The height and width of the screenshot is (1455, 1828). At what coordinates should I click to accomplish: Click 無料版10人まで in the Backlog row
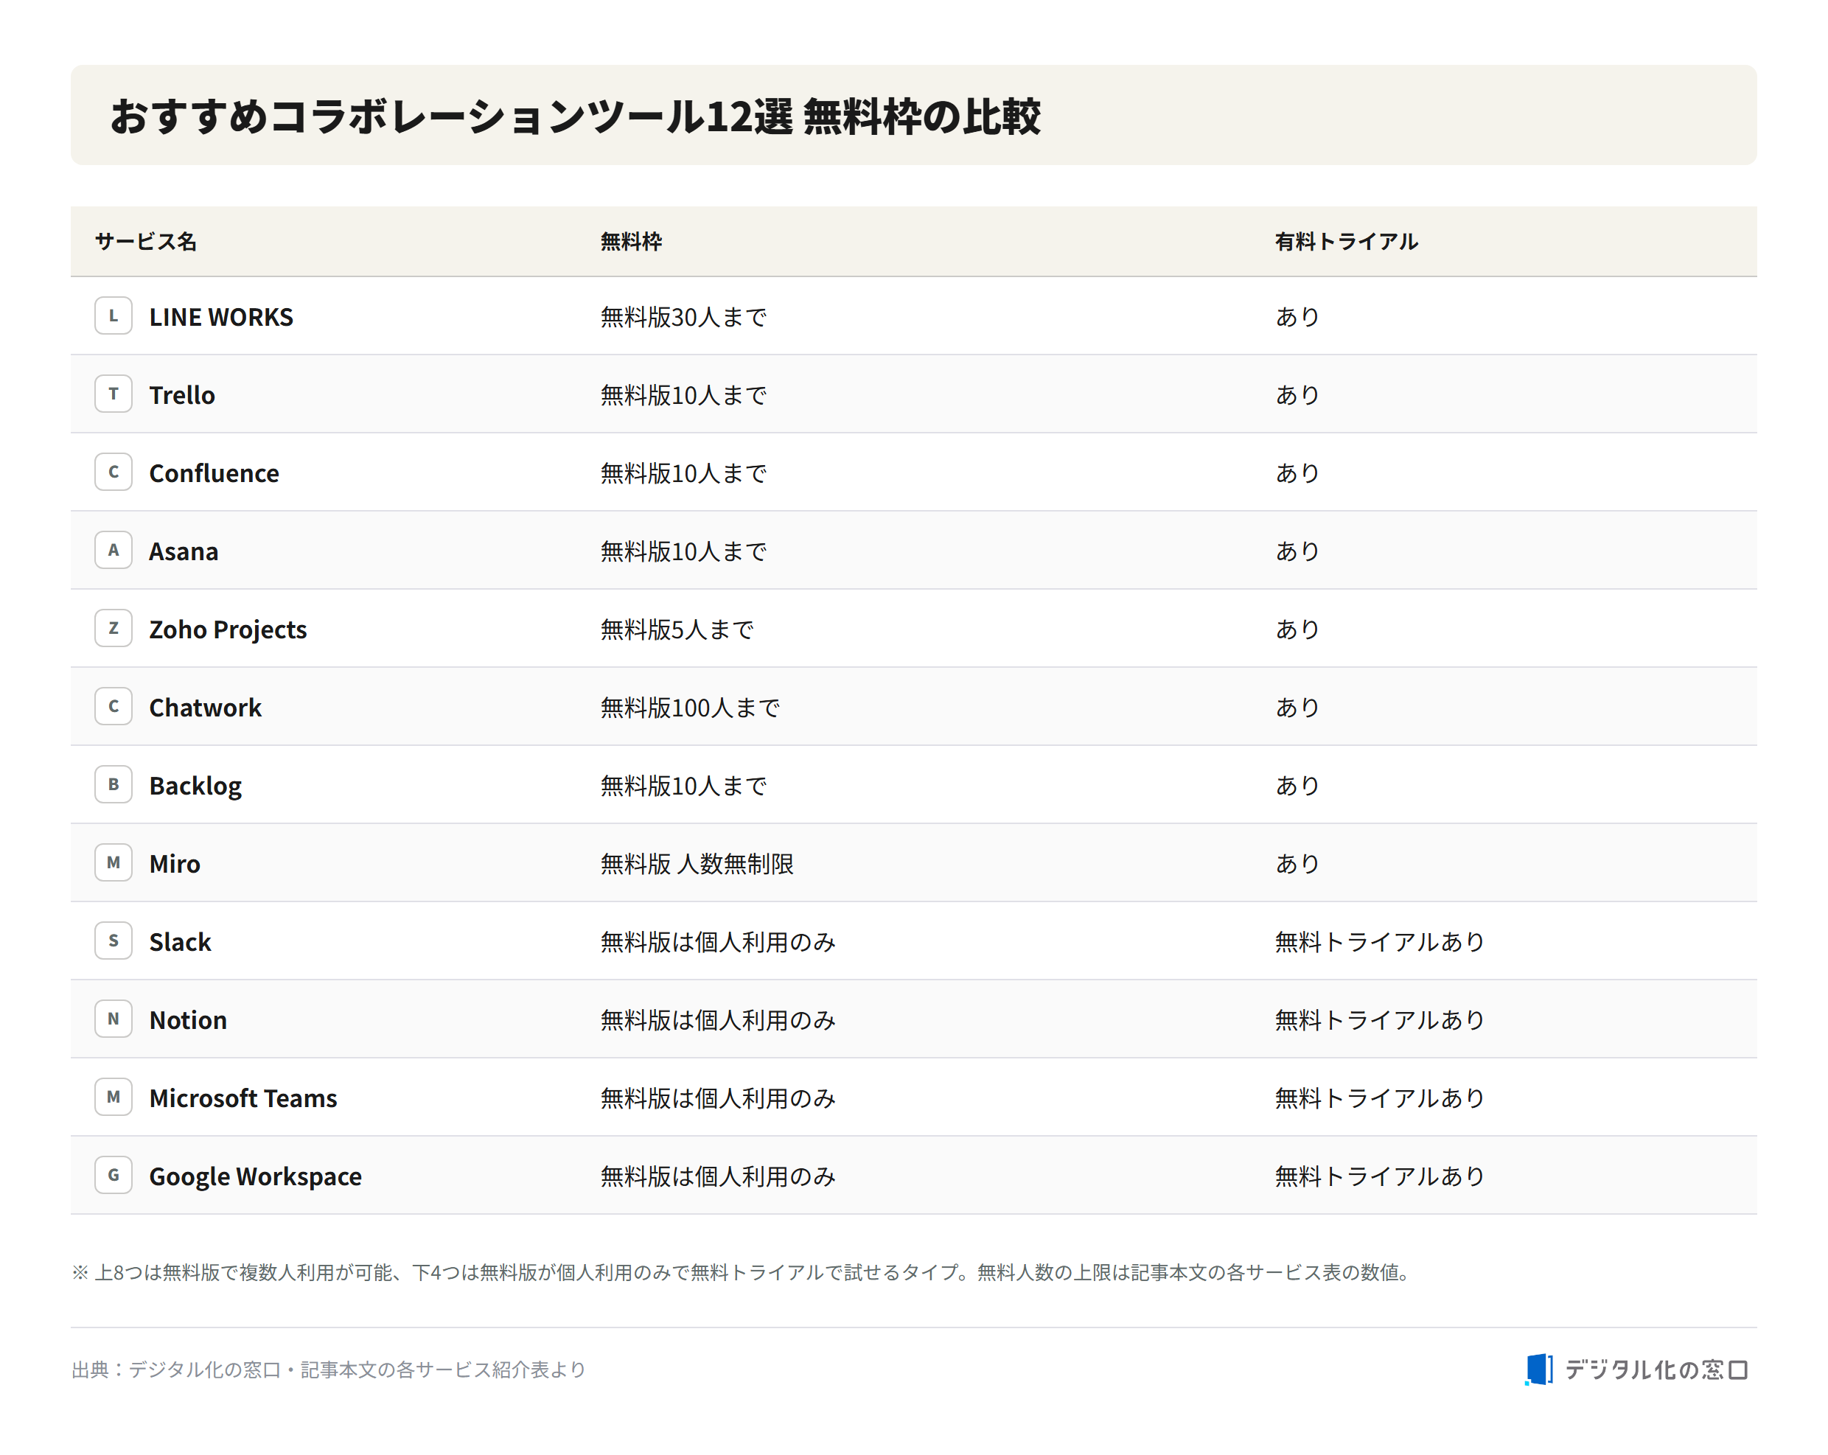[x=683, y=785]
